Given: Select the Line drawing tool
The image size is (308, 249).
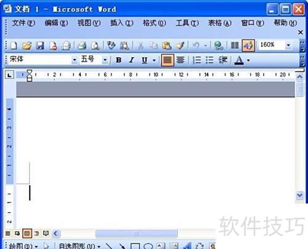Looking at the screenshot, I should pyautogui.click(x=109, y=245).
